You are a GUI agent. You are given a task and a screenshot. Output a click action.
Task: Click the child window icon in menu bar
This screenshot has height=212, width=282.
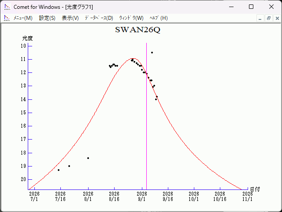[x=7, y=18]
